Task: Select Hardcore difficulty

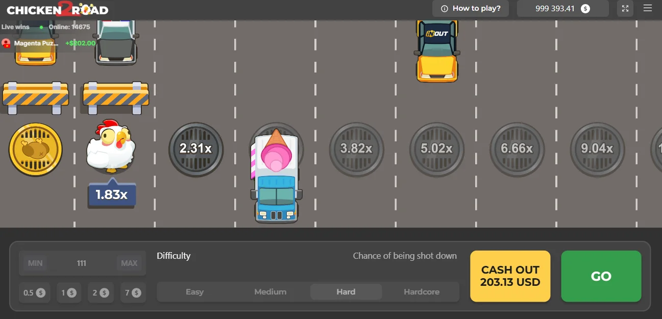Action: click(422, 292)
